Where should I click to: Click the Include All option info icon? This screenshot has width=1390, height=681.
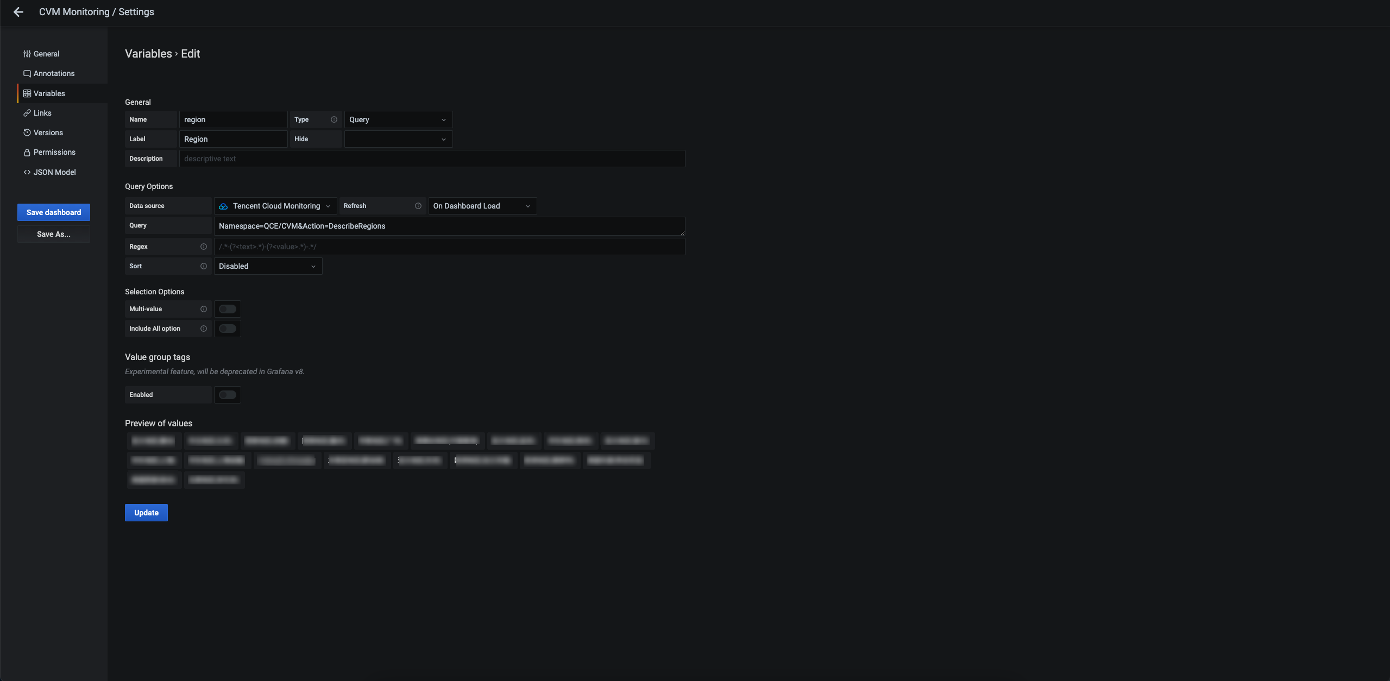pos(204,329)
